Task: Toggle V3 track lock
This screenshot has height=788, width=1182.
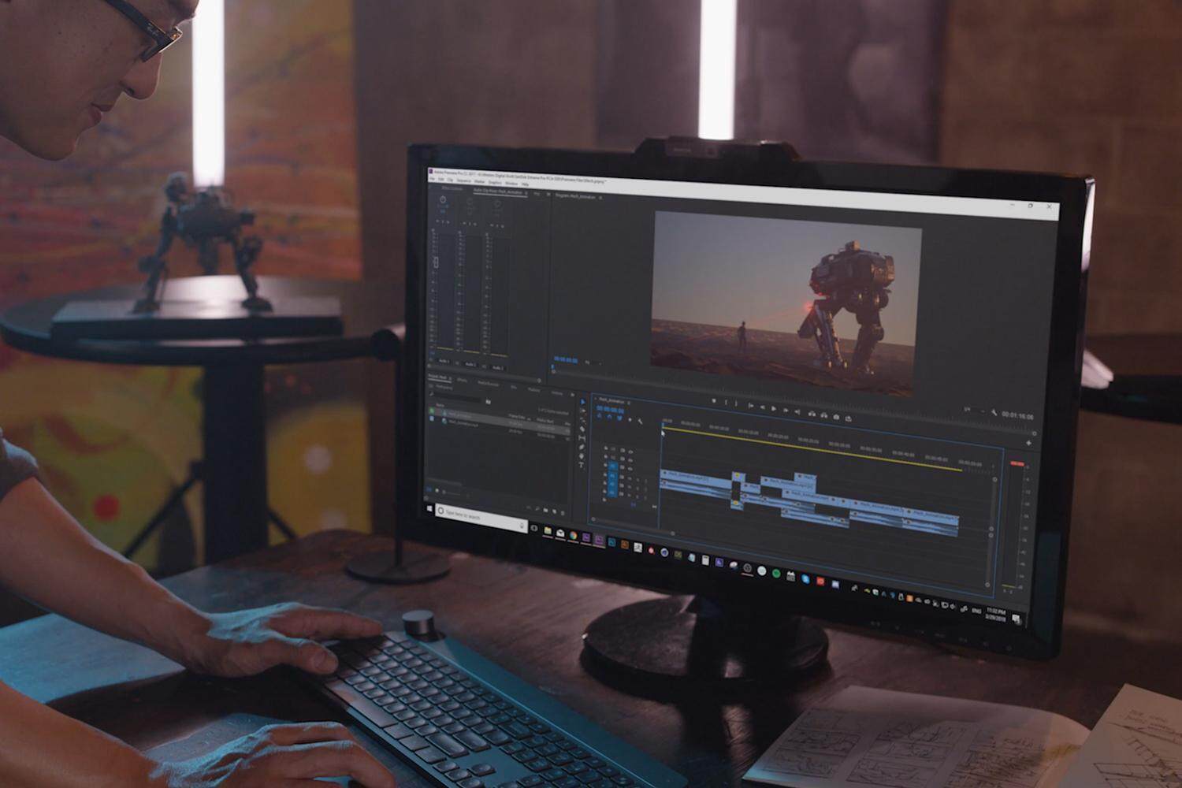Action: point(605,448)
